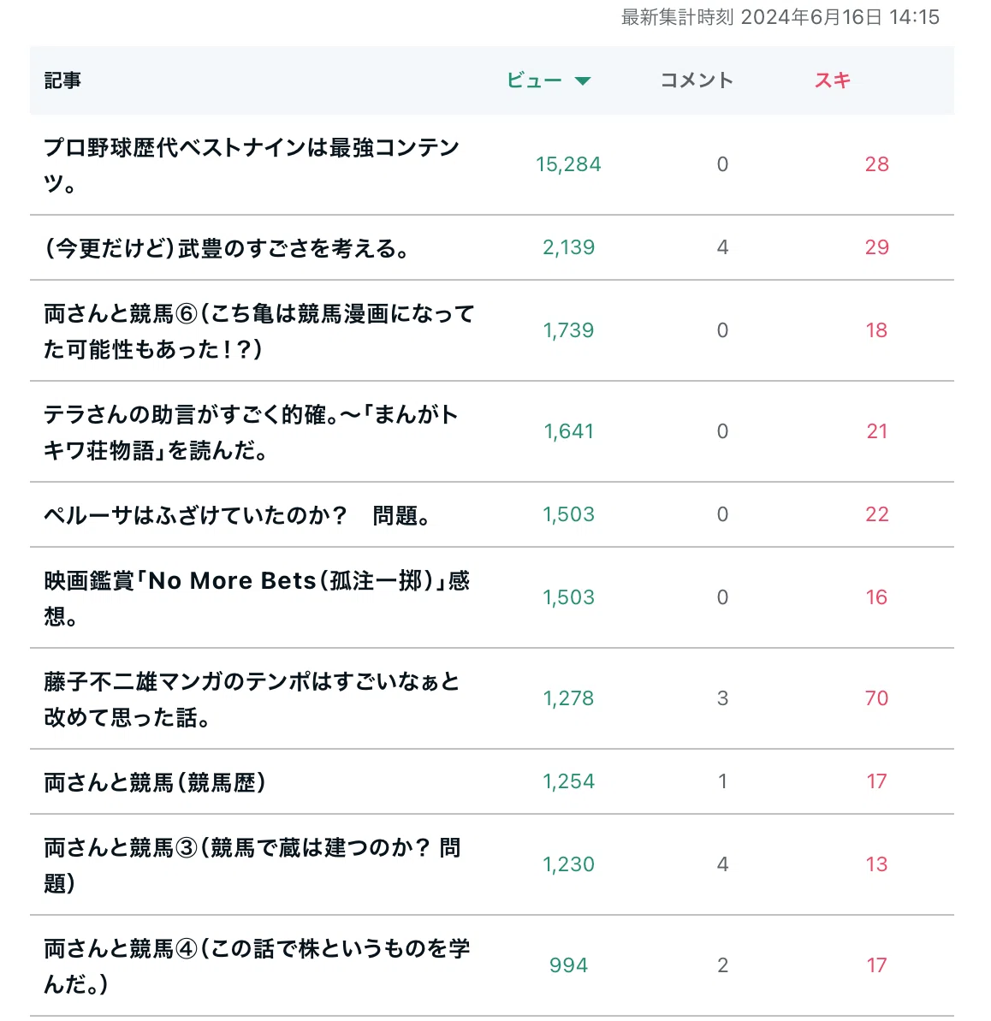Click the 最新集計時刻 timestamp text

tap(780, 18)
